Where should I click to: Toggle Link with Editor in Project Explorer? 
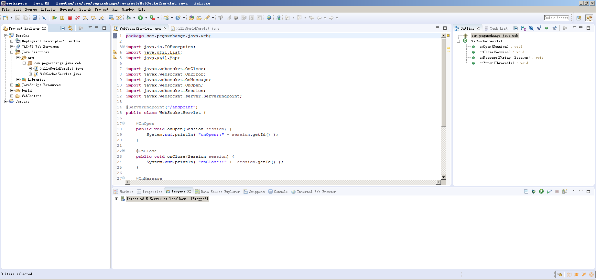[70, 28]
